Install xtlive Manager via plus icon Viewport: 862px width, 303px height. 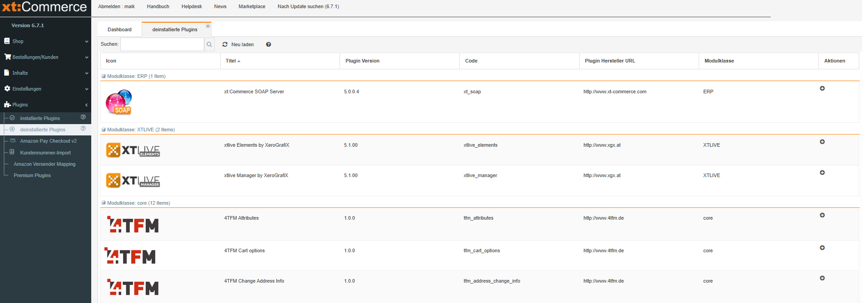coord(822,173)
